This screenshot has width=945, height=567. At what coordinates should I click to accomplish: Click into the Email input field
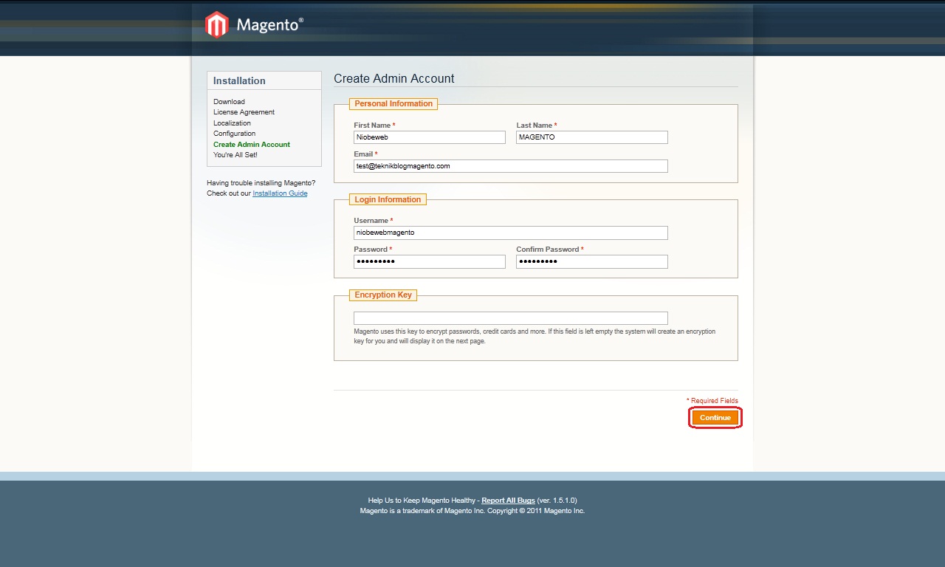coord(511,166)
